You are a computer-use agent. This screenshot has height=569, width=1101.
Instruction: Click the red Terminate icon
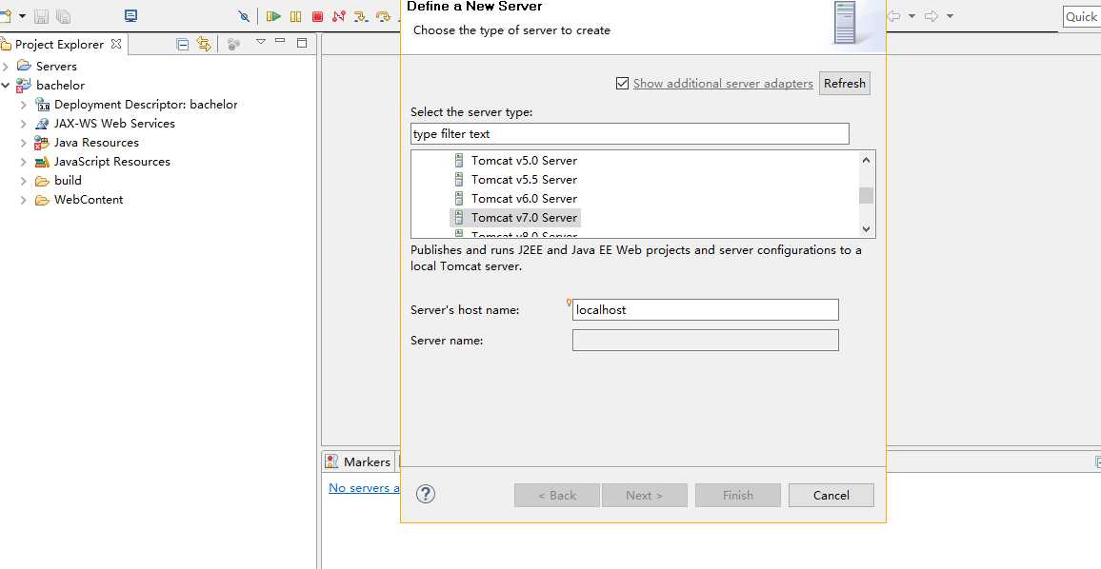tap(317, 16)
